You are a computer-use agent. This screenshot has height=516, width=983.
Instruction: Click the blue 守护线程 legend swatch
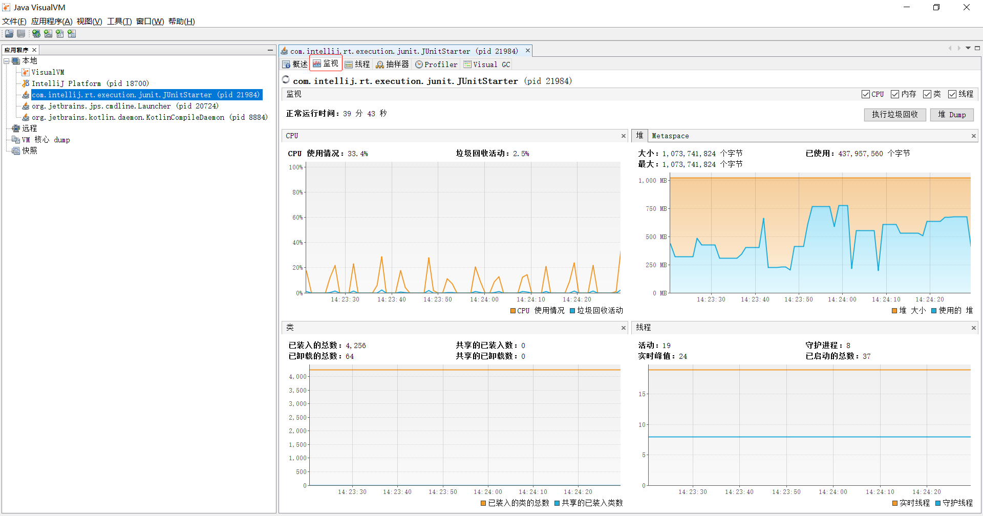point(938,503)
